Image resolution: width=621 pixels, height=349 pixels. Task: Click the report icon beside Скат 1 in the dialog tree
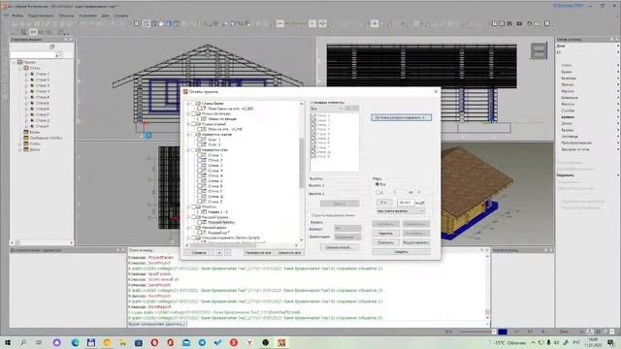205,140
